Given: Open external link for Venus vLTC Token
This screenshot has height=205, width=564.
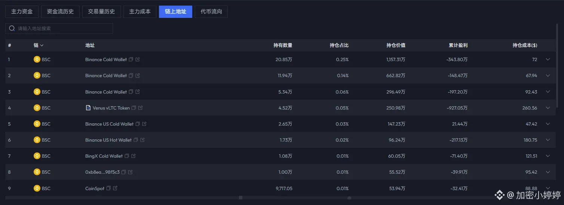Looking at the screenshot, I should [x=141, y=108].
